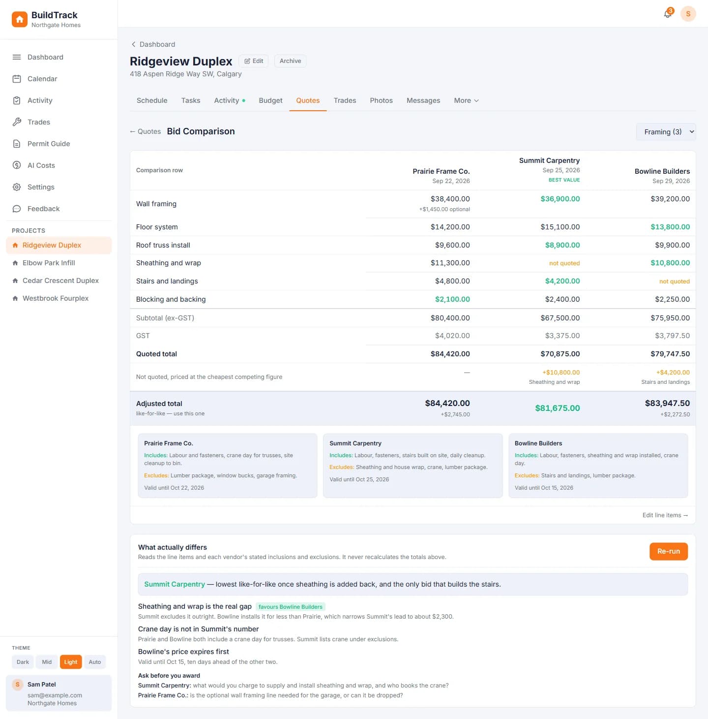This screenshot has height=719, width=708.
Task: Open notifications bell icon
Action: point(668,14)
